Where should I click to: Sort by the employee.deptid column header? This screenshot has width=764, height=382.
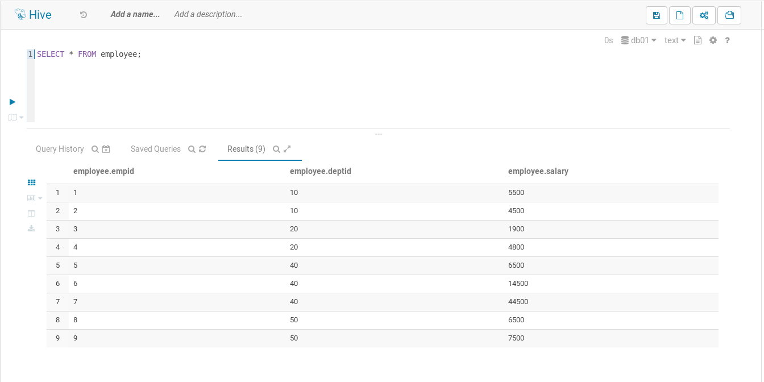[321, 171]
